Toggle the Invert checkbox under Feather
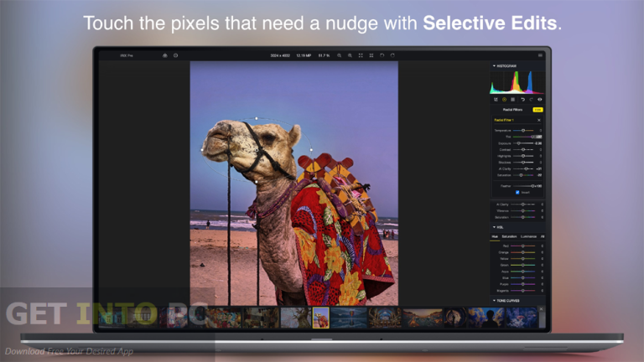The image size is (644, 362). click(517, 192)
